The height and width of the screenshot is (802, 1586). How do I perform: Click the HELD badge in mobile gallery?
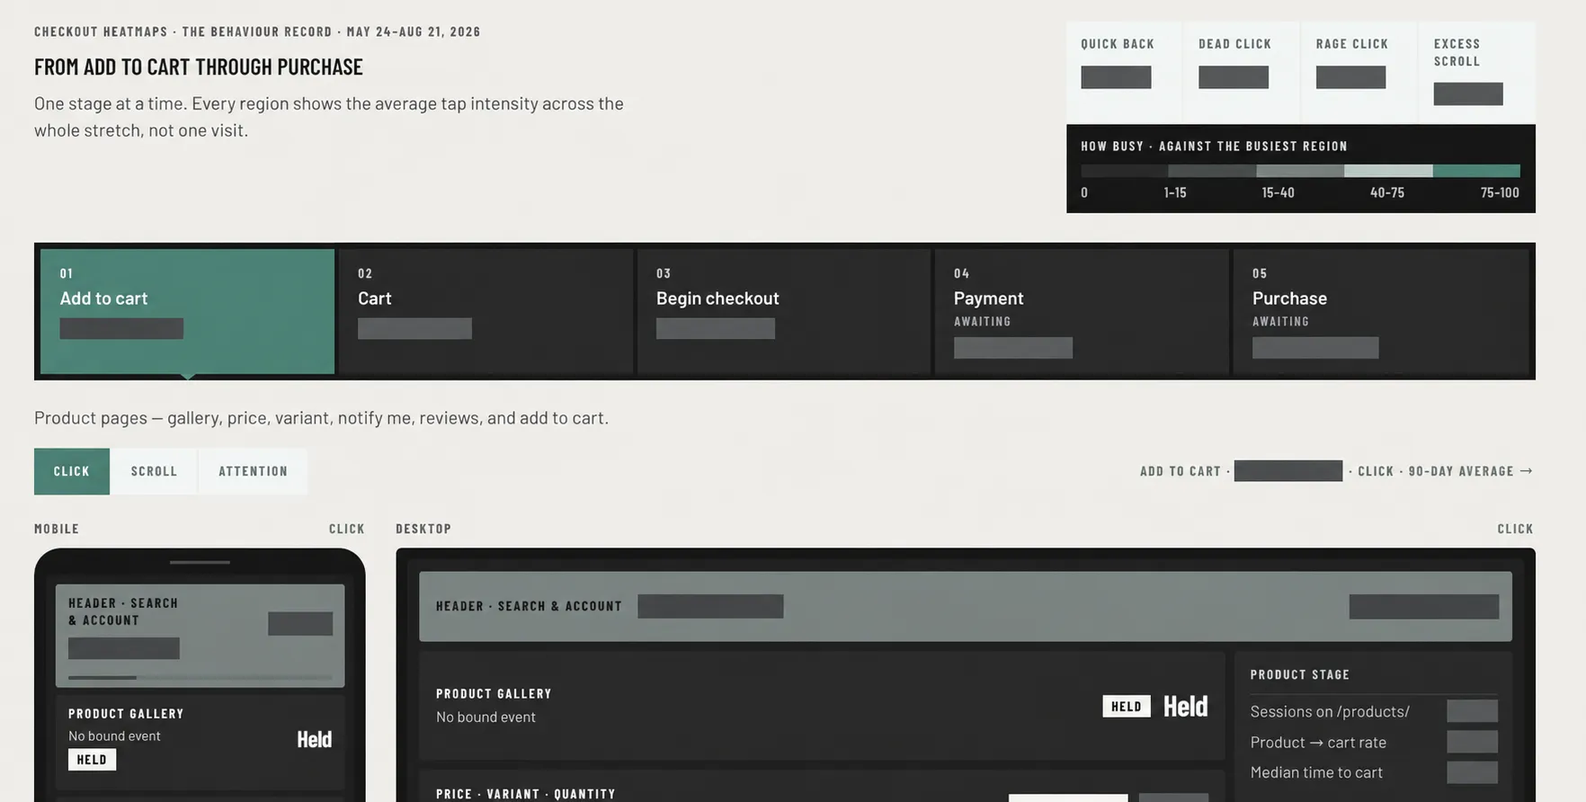tap(92, 760)
